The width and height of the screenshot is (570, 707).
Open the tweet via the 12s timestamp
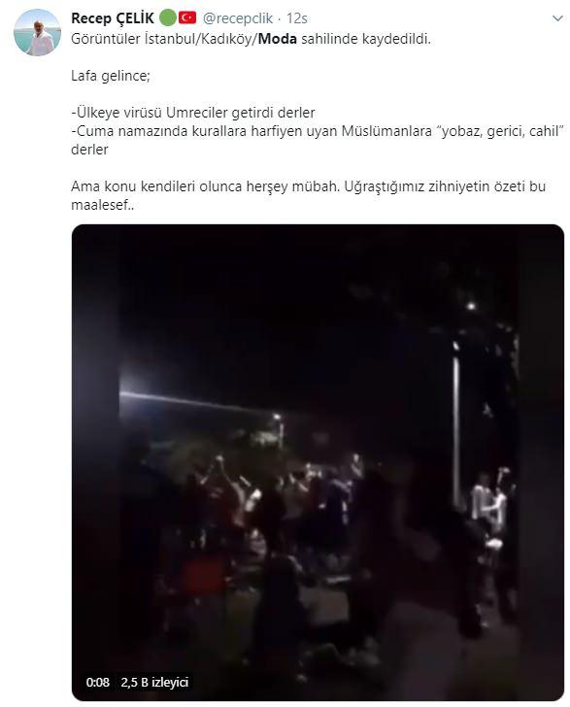point(297,18)
